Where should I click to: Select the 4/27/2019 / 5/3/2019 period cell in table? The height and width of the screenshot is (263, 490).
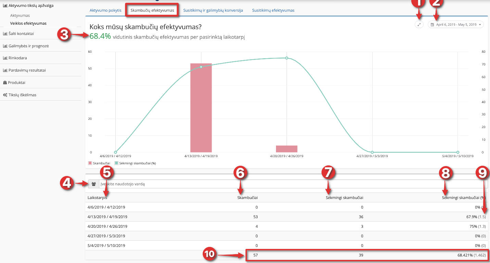point(106,236)
